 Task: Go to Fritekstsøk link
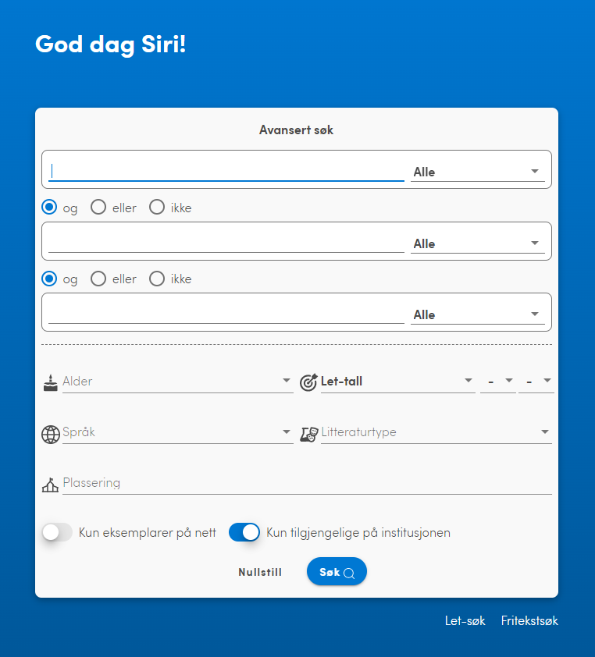pyautogui.click(x=529, y=620)
